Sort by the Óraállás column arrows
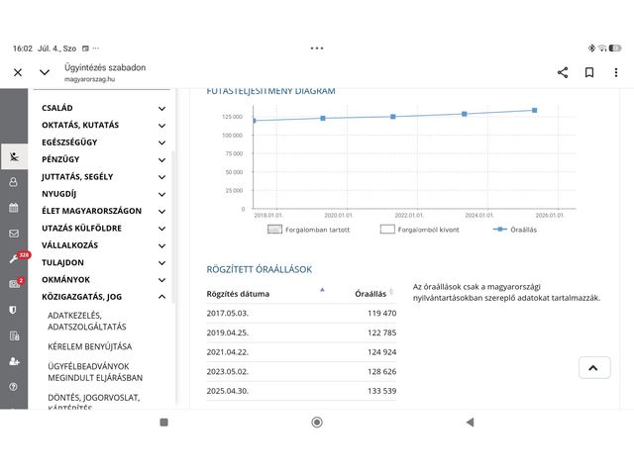This screenshot has width=634, height=475. (391, 292)
